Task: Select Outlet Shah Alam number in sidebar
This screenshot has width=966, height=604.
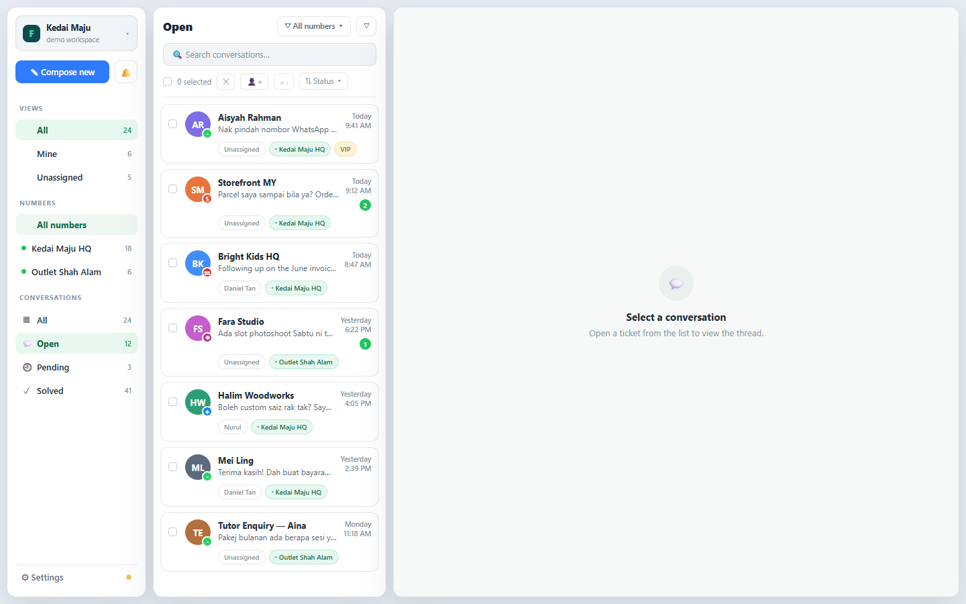Action: [76, 272]
